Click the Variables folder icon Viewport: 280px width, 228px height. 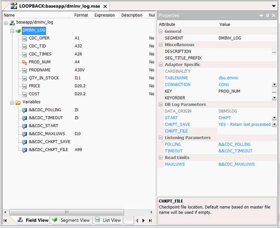pyautogui.click(x=18, y=102)
